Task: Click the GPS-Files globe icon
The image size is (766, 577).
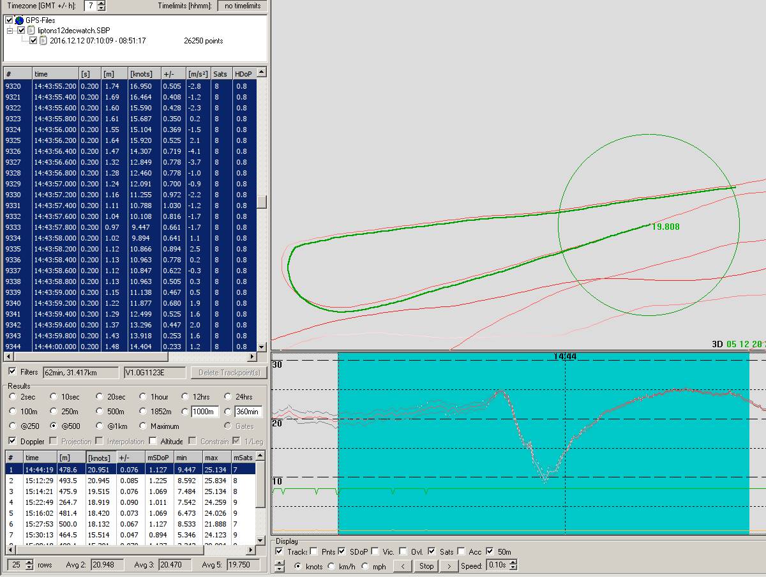Action: click(19, 20)
